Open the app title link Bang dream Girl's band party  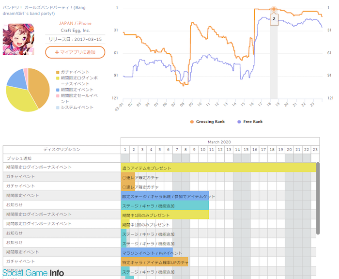tap(44, 11)
